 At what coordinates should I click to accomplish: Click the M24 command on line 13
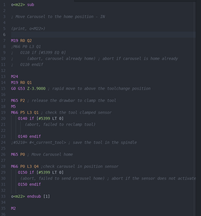[15, 76]
